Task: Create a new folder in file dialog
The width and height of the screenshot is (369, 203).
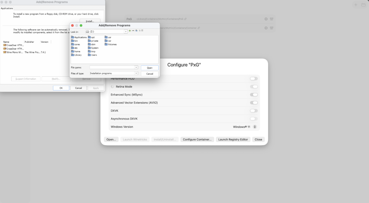Action: (x=137, y=31)
